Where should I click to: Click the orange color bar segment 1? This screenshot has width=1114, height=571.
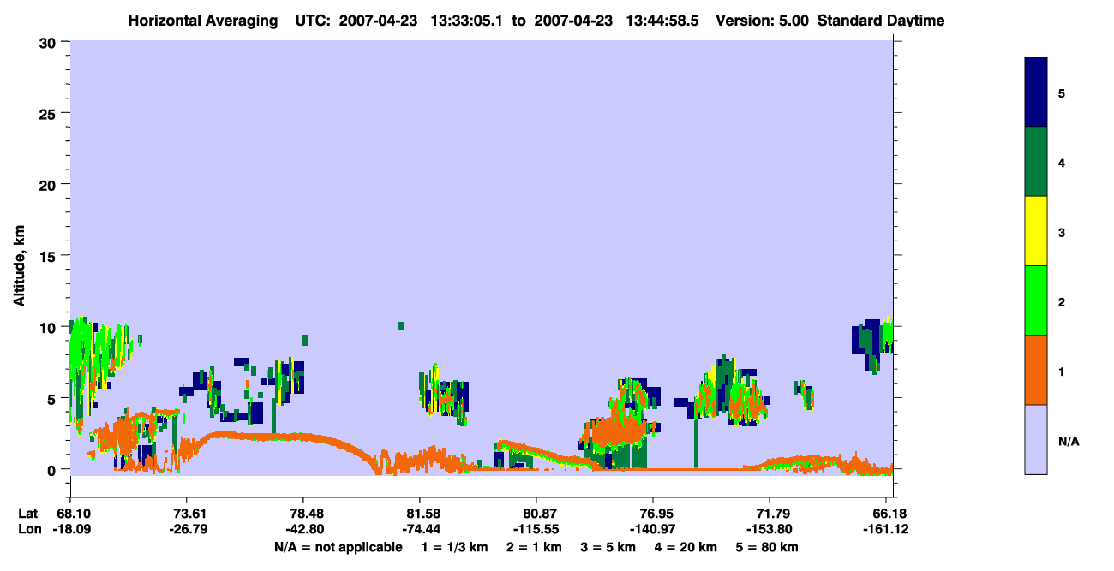[1036, 370]
